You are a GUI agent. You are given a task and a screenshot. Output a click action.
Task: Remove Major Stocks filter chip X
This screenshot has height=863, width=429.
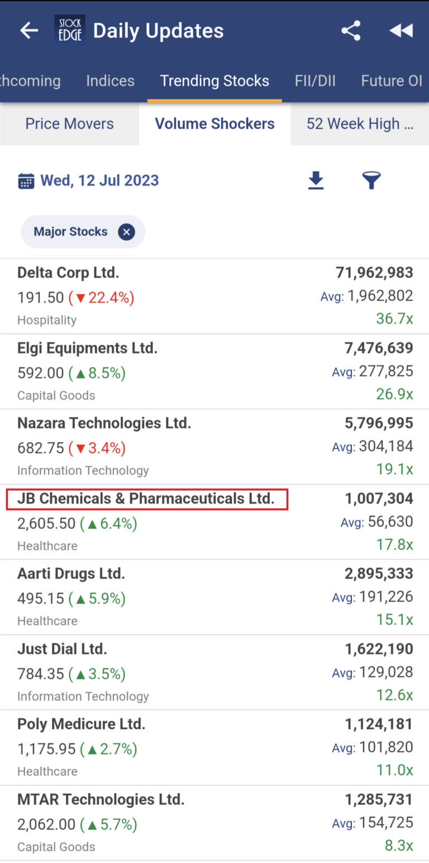(127, 232)
